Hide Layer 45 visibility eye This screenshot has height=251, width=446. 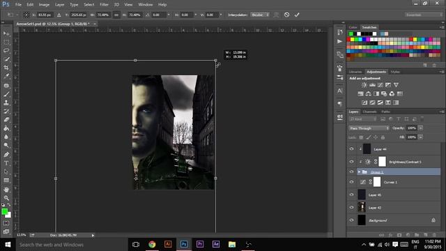click(x=351, y=195)
